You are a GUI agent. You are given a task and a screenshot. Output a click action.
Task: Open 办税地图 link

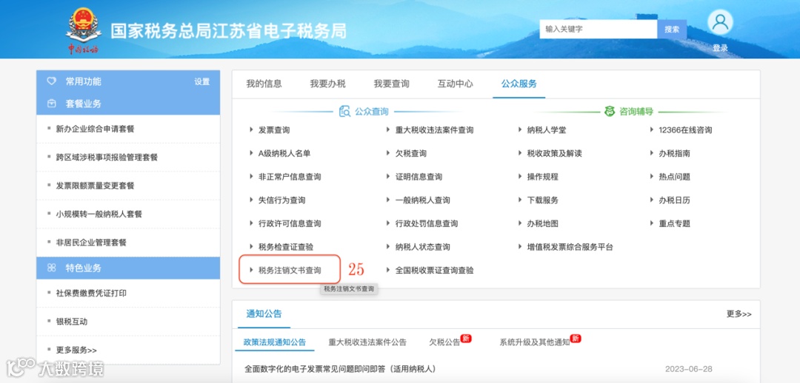click(x=542, y=223)
